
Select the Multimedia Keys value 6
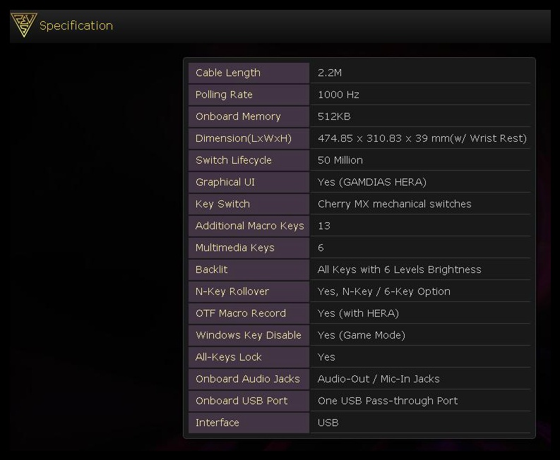321,248
